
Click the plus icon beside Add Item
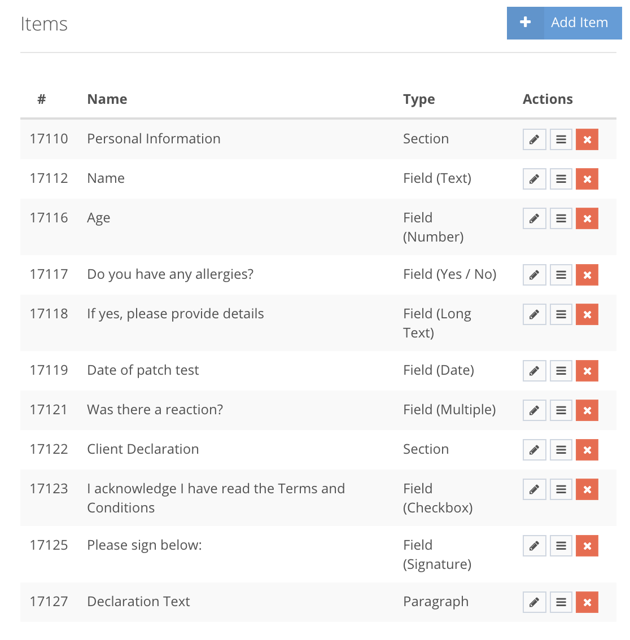coord(526,23)
